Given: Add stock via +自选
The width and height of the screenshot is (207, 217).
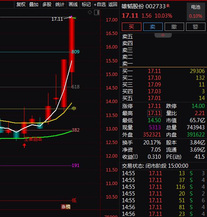Looking at the screenshot, I should tap(100, 5).
